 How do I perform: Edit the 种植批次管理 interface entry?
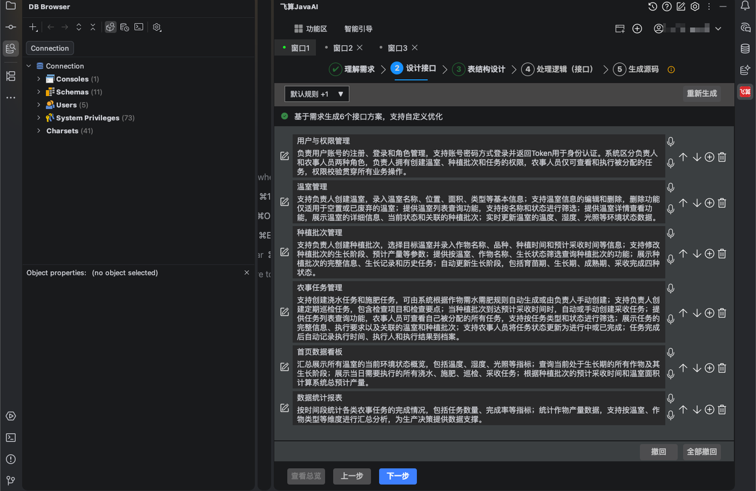pos(285,252)
